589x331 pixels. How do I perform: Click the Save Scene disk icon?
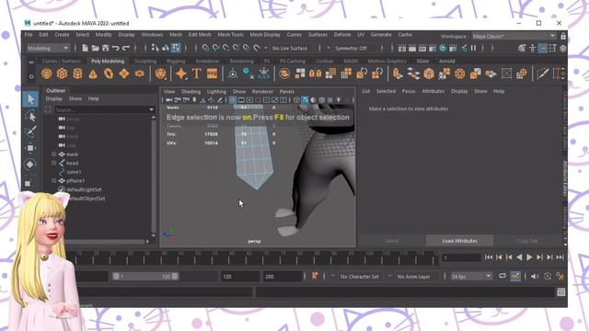point(106,48)
